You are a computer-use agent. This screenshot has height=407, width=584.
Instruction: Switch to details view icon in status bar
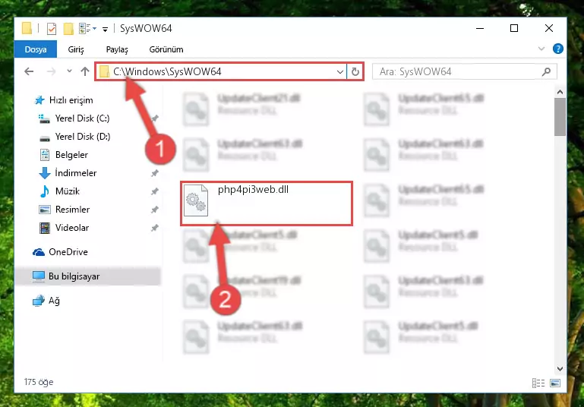pos(538,383)
